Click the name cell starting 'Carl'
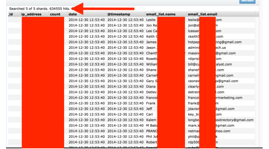This screenshot has height=149, width=269. (x=149, y=114)
